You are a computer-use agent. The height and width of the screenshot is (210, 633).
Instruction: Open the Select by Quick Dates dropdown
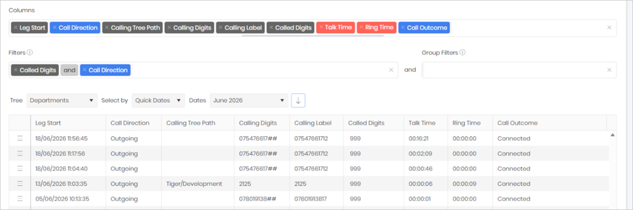click(x=158, y=101)
